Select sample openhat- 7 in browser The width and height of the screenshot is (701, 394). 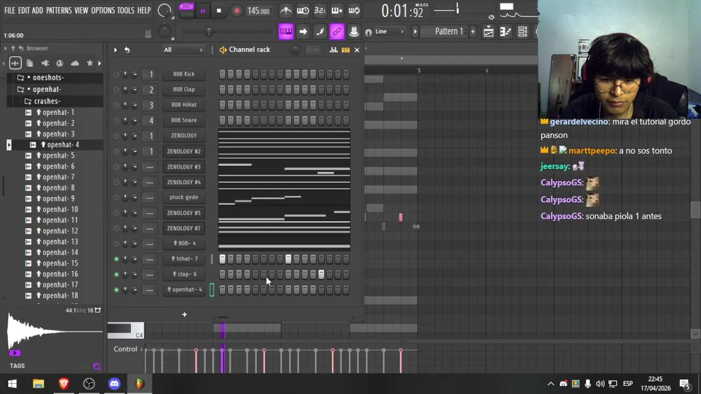(58, 177)
